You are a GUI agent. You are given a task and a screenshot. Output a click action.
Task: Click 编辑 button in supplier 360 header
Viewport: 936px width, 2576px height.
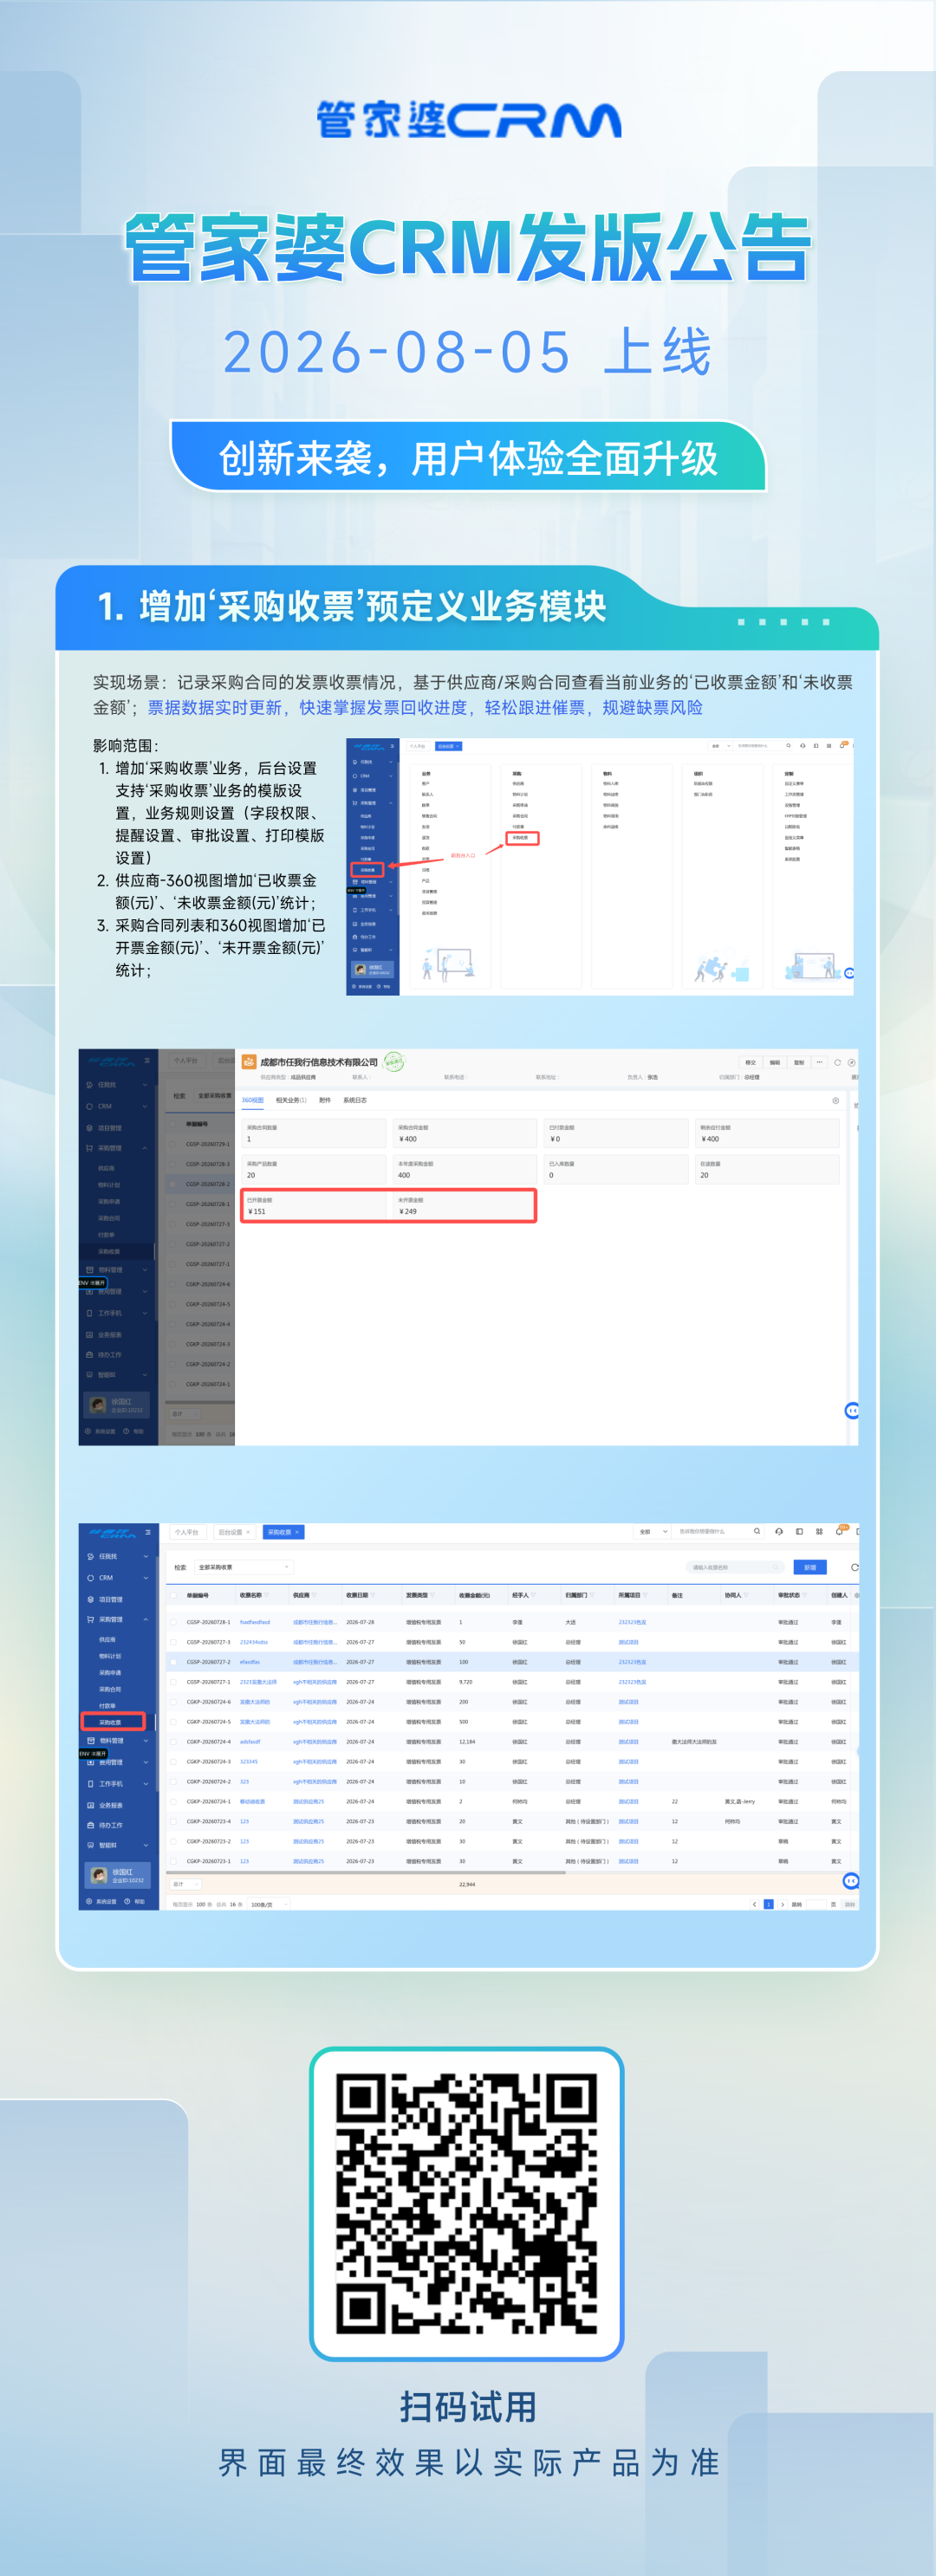(x=775, y=1062)
